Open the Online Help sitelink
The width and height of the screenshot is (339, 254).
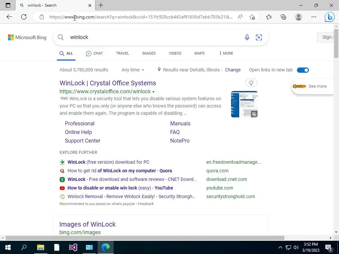[78, 132]
